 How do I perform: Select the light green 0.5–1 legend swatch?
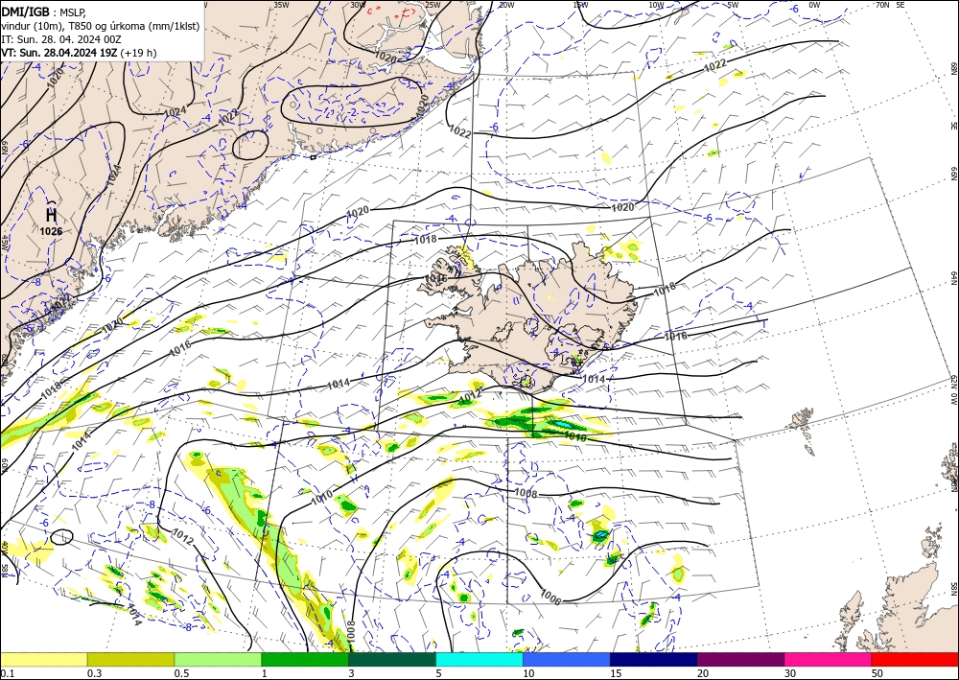coord(218,659)
